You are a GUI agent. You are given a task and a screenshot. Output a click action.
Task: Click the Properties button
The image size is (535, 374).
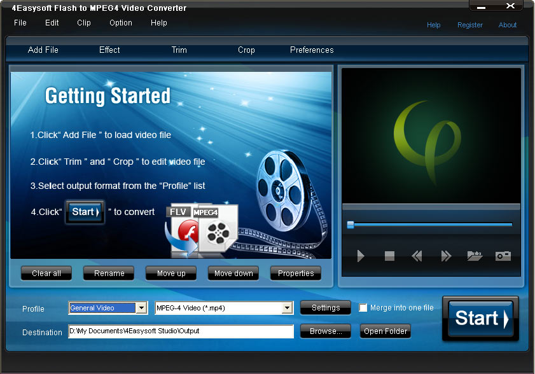(x=295, y=274)
